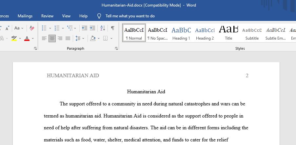296x145 pixels.
Task: Apply the Heading 1 style
Action: 181,33
